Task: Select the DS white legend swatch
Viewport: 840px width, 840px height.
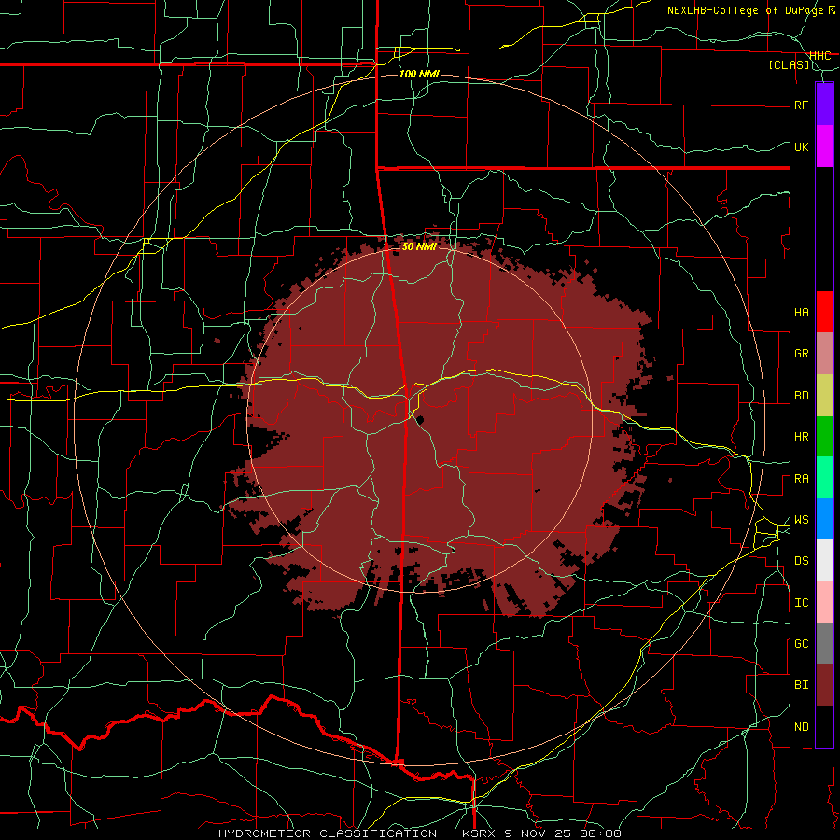Action: tap(824, 560)
